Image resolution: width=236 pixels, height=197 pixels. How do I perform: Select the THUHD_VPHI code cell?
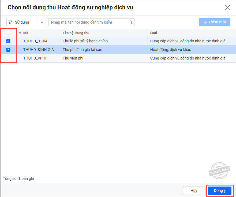click(35, 58)
